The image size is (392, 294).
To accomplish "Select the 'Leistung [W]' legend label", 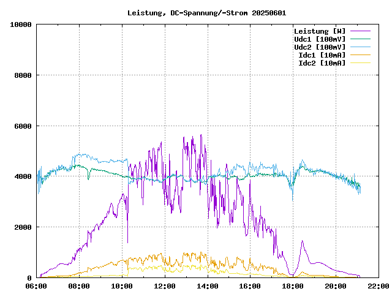I will pos(319,31).
